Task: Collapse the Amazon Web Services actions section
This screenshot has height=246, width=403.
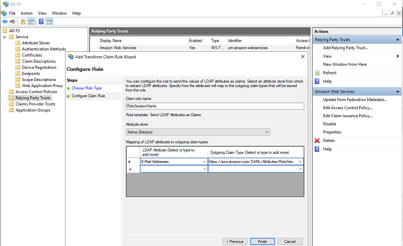Action: coord(397,92)
